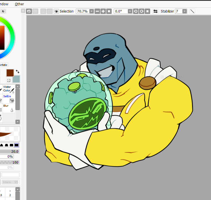Viewport: 211px width, 200px height.
Task: Zoom in with the plus button
Action: (x=103, y=11)
